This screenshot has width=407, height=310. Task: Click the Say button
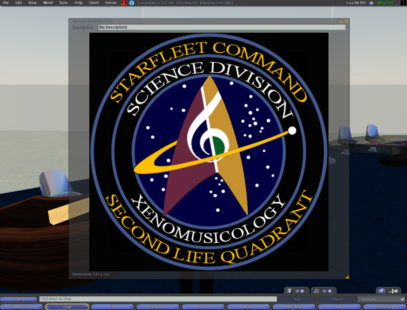coord(297,299)
